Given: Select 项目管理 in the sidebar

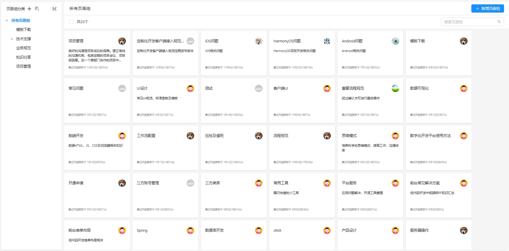Looking at the screenshot, I should (x=24, y=66).
